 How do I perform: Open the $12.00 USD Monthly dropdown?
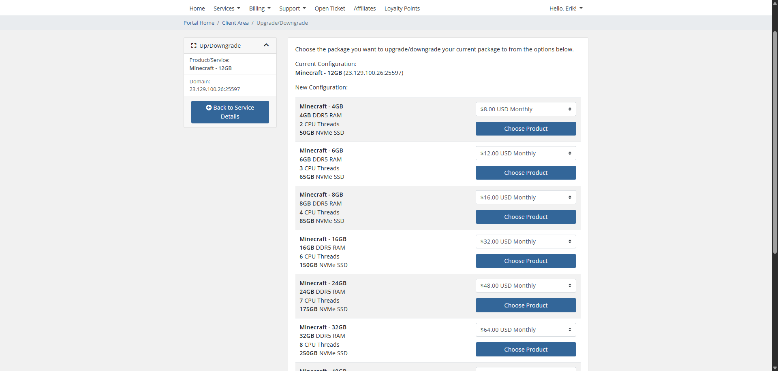coord(526,153)
